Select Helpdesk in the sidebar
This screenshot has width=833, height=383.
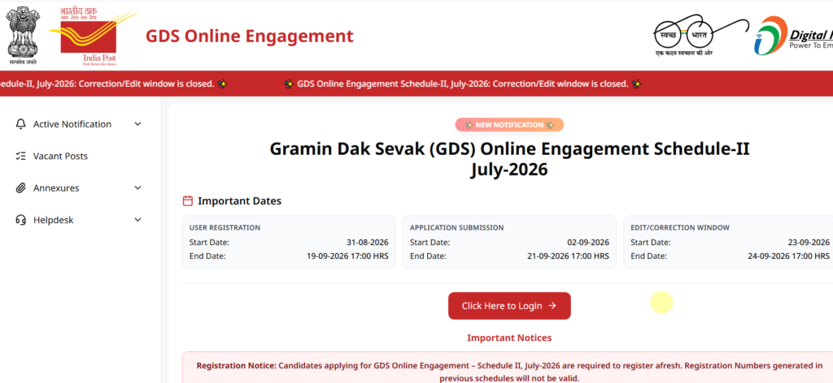tap(80, 220)
